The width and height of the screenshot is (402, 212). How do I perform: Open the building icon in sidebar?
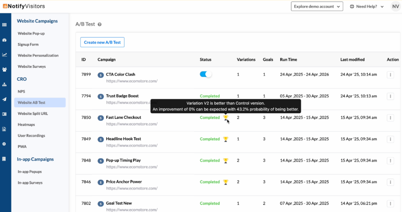coord(4,159)
